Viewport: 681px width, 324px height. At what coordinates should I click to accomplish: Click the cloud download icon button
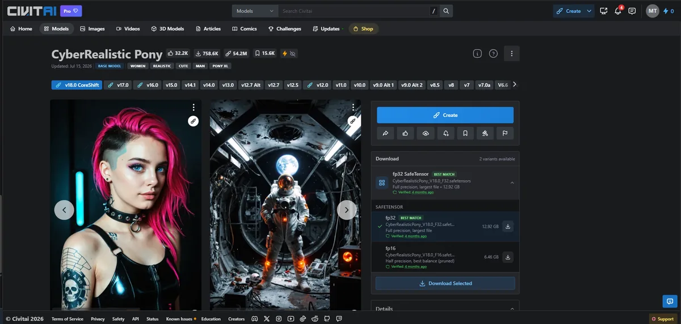(425, 134)
